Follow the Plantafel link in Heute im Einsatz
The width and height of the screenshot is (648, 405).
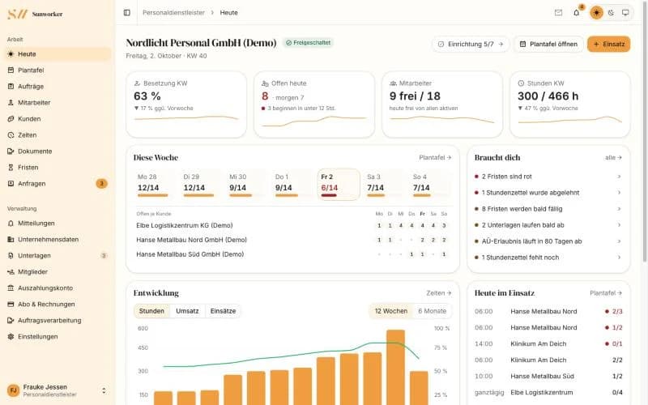[x=606, y=293]
